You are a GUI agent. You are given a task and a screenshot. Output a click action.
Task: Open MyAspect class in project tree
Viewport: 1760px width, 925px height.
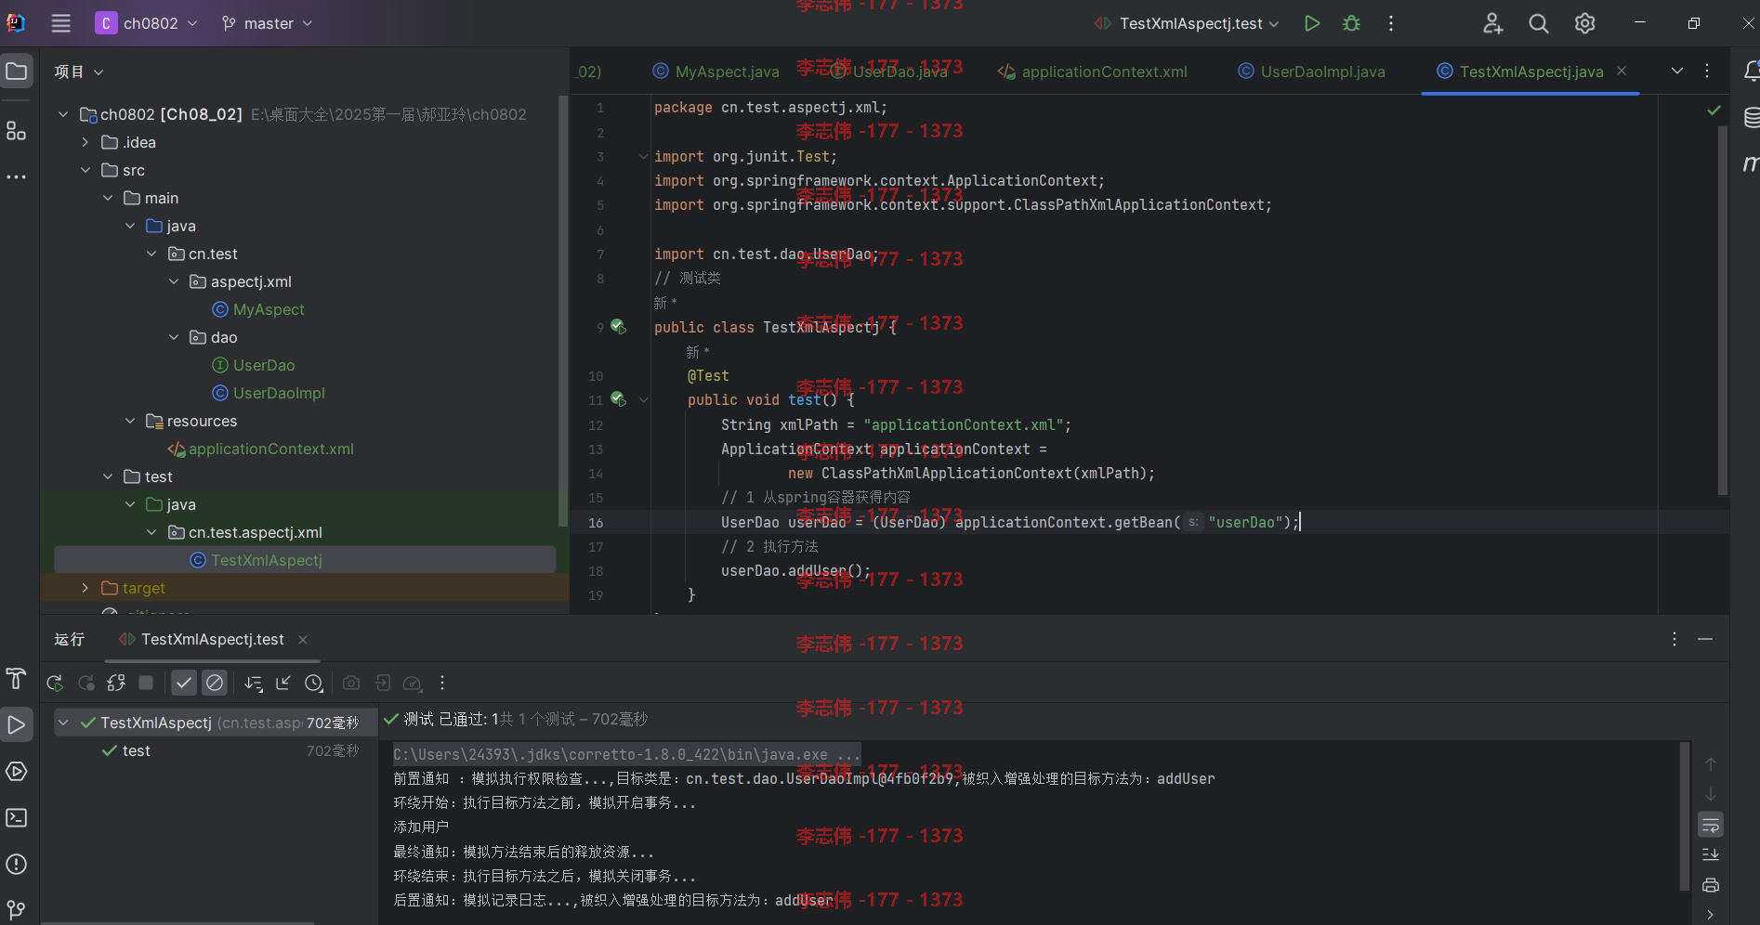point(269,309)
